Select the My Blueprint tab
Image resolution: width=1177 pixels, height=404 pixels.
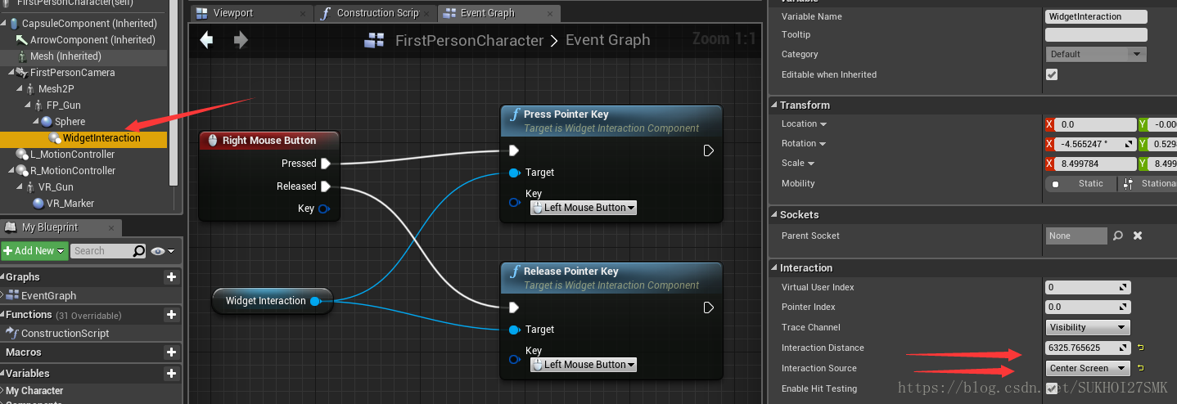tap(61, 227)
